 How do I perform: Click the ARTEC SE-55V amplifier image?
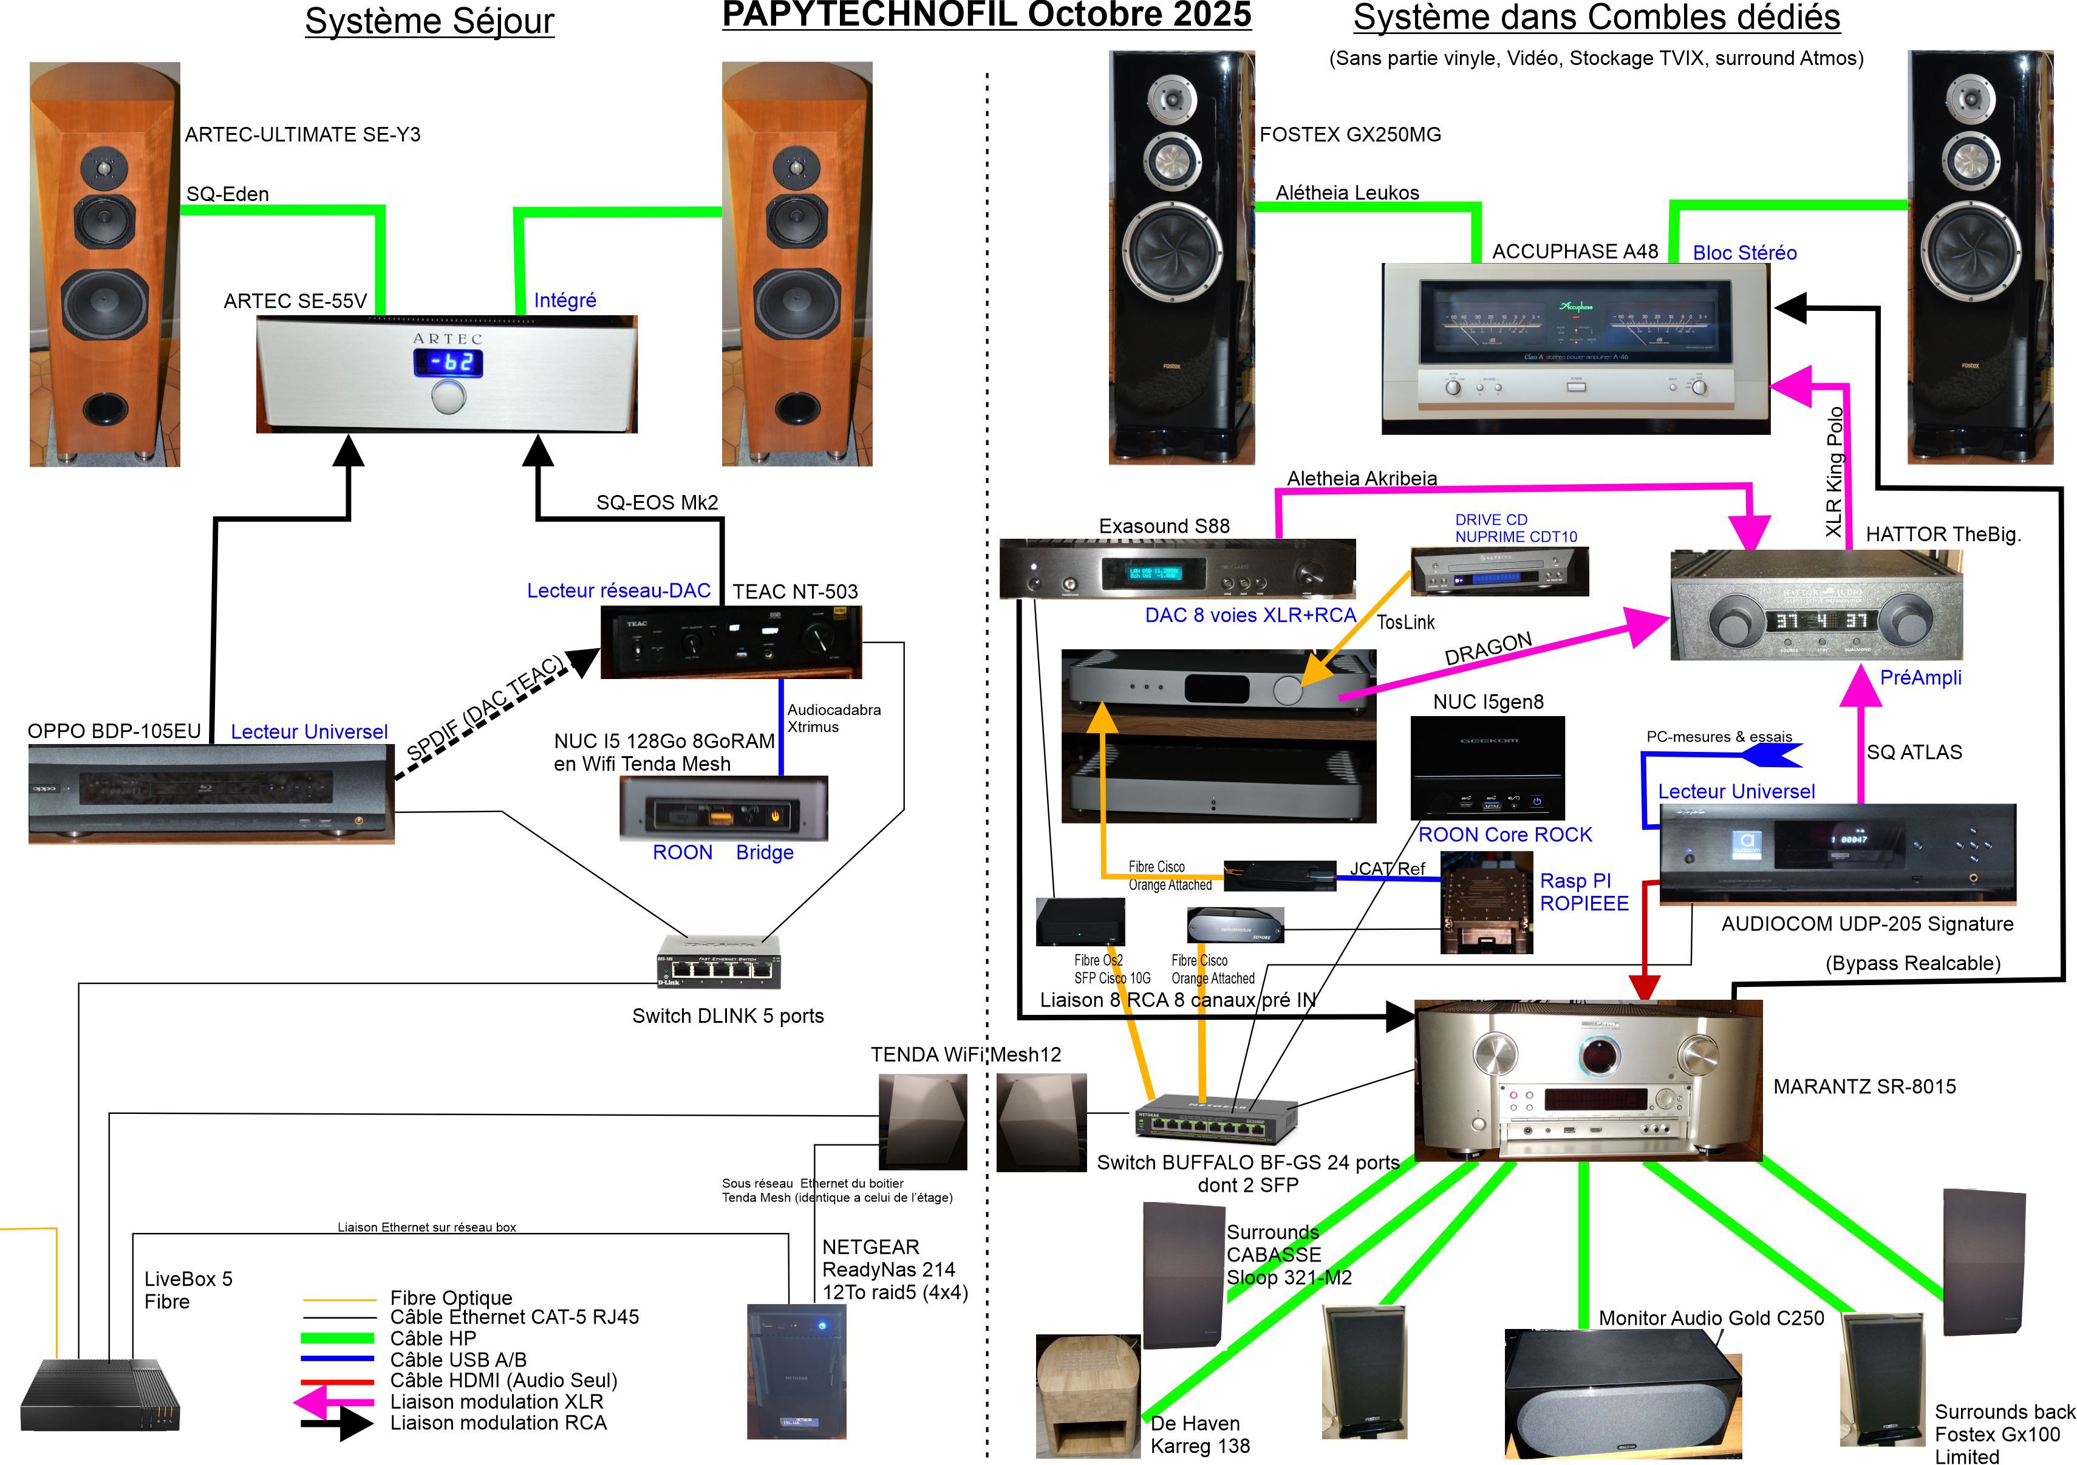click(447, 374)
